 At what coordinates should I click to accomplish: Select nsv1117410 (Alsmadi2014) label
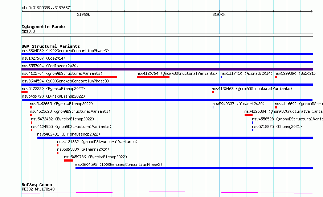coord(246,73)
